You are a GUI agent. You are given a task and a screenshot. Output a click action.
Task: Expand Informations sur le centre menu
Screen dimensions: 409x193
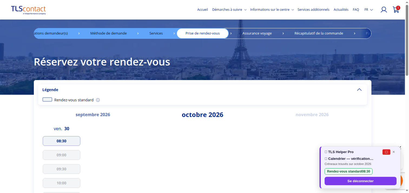point(272,10)
